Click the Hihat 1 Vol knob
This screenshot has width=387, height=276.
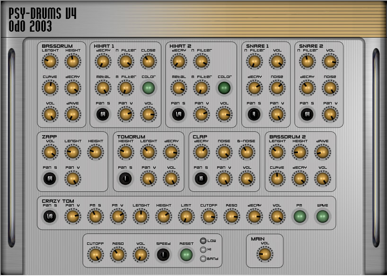point(149,114)
